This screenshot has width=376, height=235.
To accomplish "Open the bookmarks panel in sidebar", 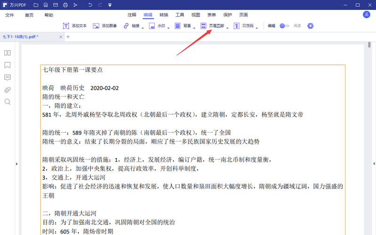I will tap(8, 65).
